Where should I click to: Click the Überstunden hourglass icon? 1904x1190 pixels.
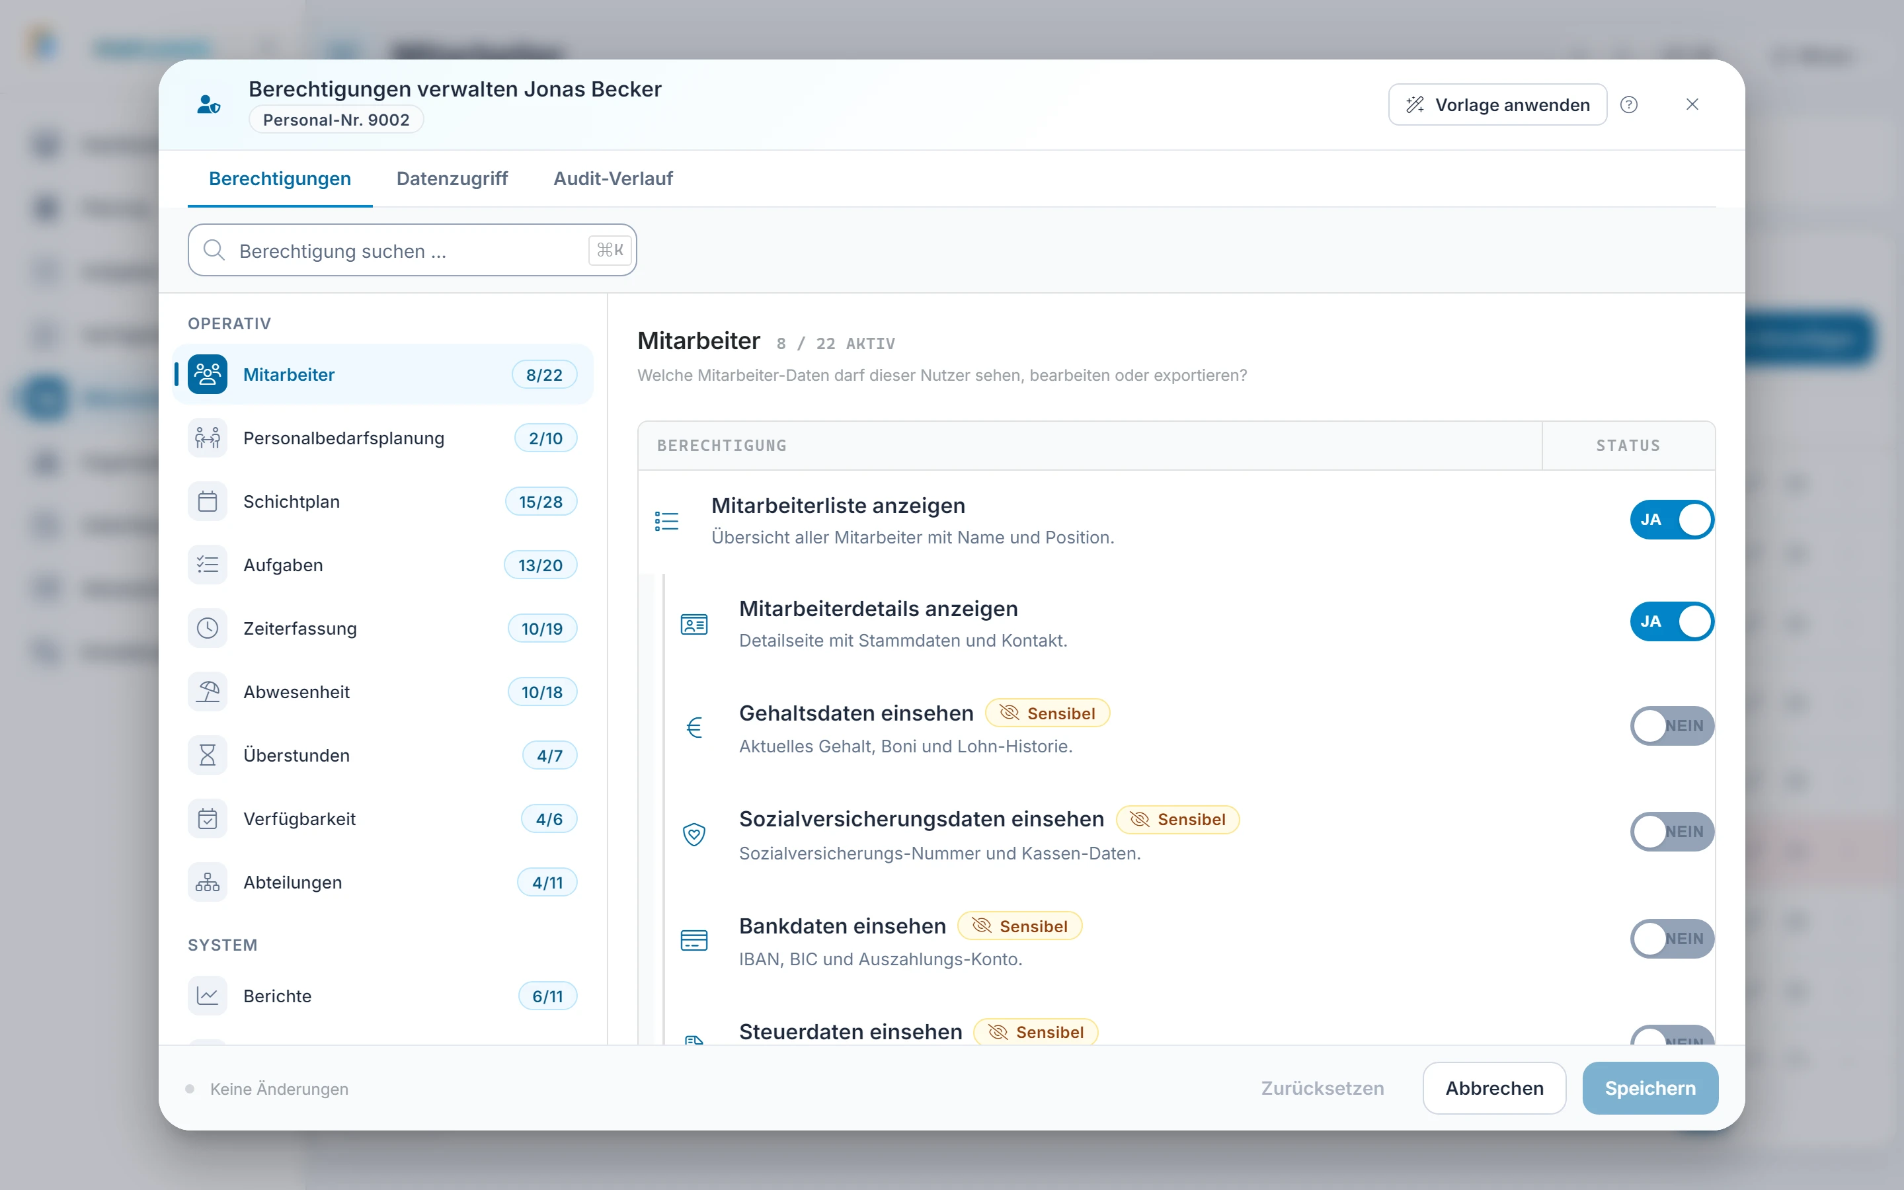(x=207, y=756)
